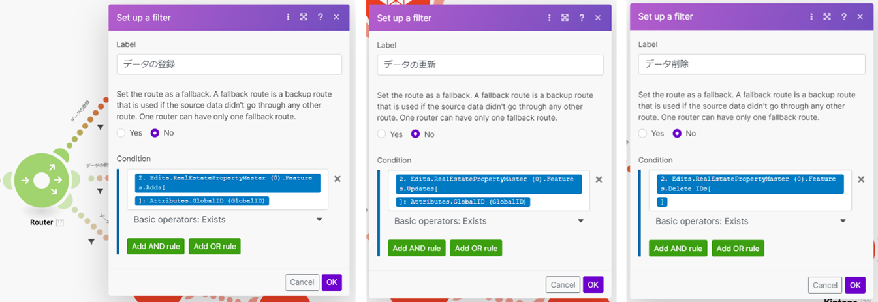Open kebab menu in データ削除 filter dialog

pyautogui.click(x=811, y=17)
